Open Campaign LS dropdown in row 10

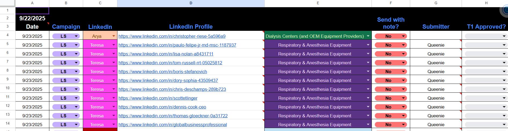tap(76, 89)
